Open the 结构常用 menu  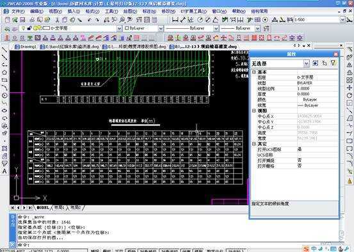(x=259, y=11)
